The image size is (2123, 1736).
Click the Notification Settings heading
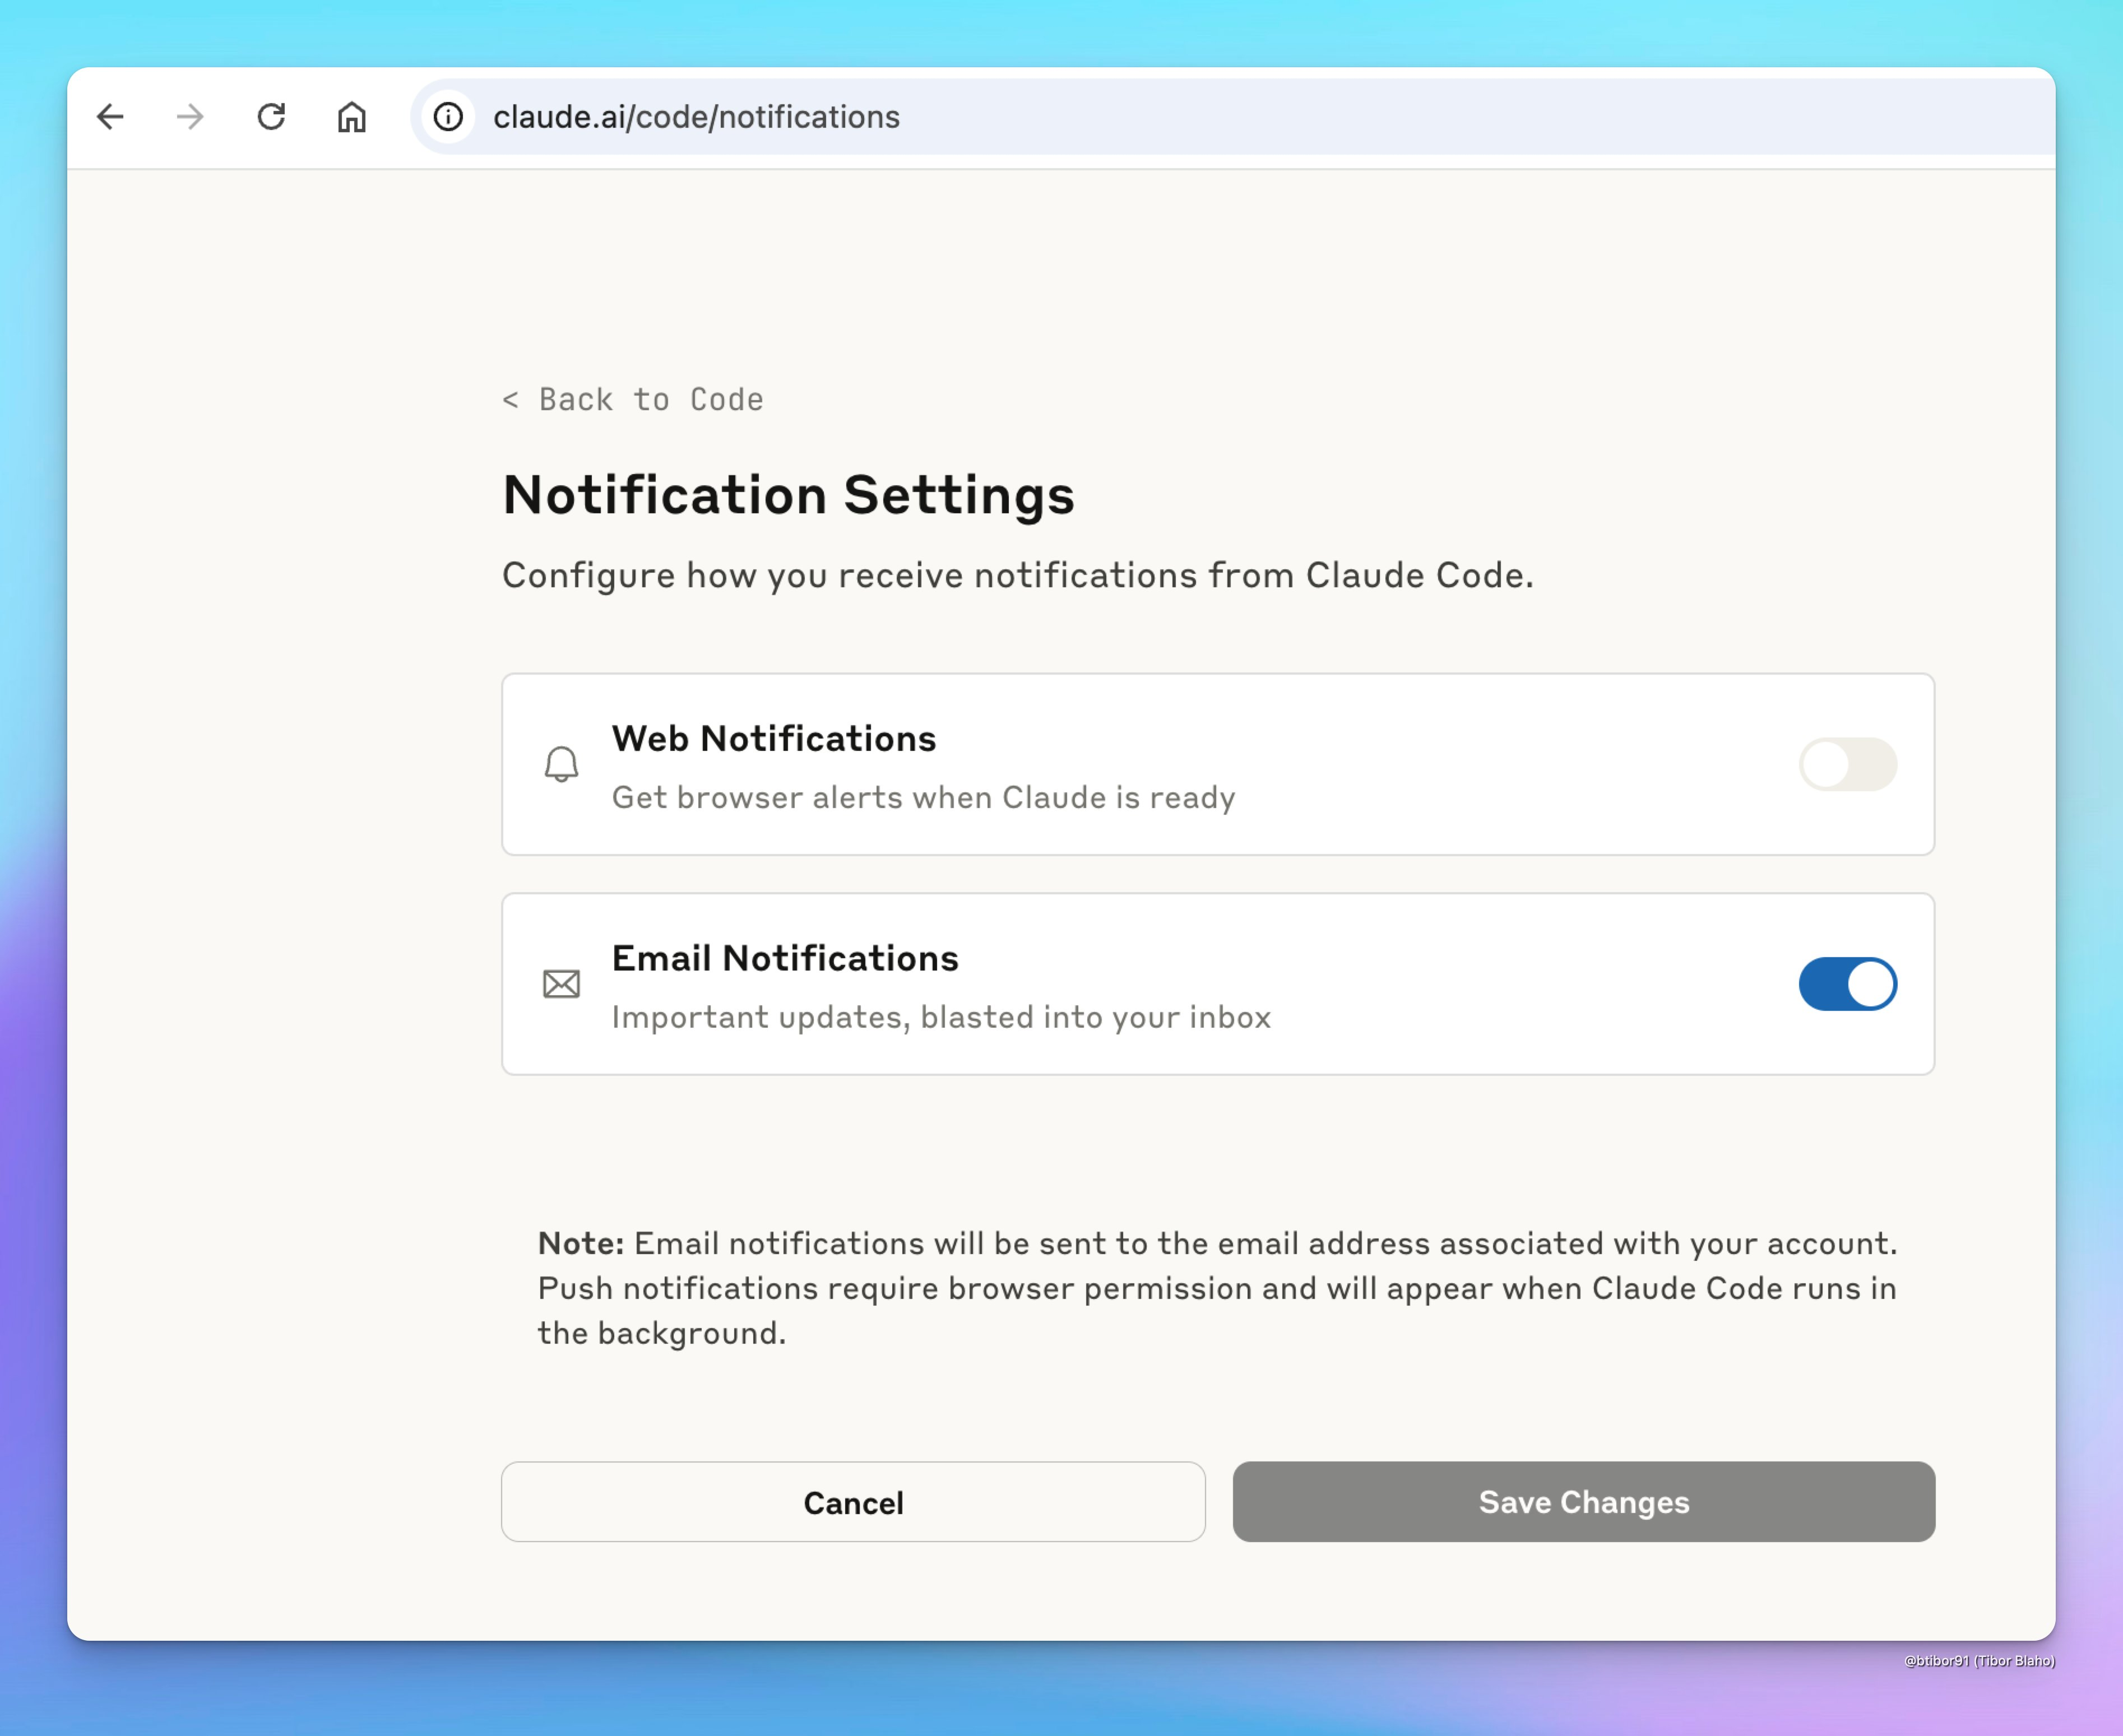point(788,495)
